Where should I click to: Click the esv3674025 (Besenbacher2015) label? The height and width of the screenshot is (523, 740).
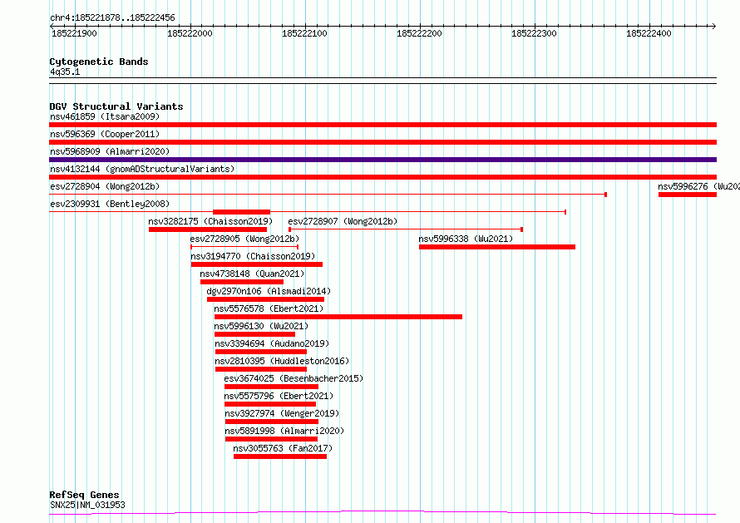click(x=293, y=378)
